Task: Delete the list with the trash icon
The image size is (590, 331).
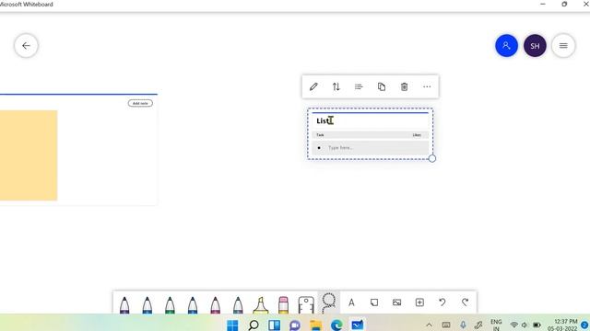Action: (404, 86)
